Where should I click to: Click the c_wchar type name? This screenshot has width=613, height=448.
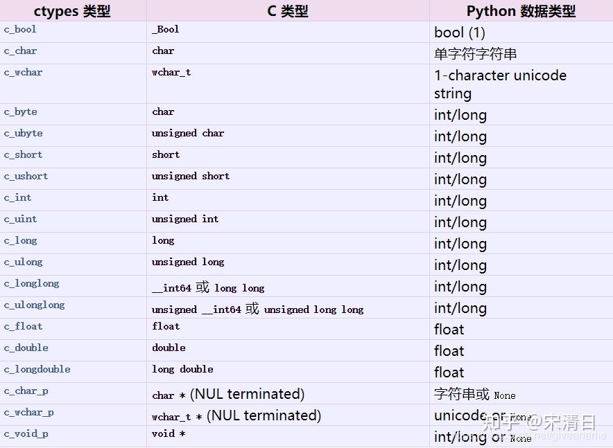tap(23, 72)
